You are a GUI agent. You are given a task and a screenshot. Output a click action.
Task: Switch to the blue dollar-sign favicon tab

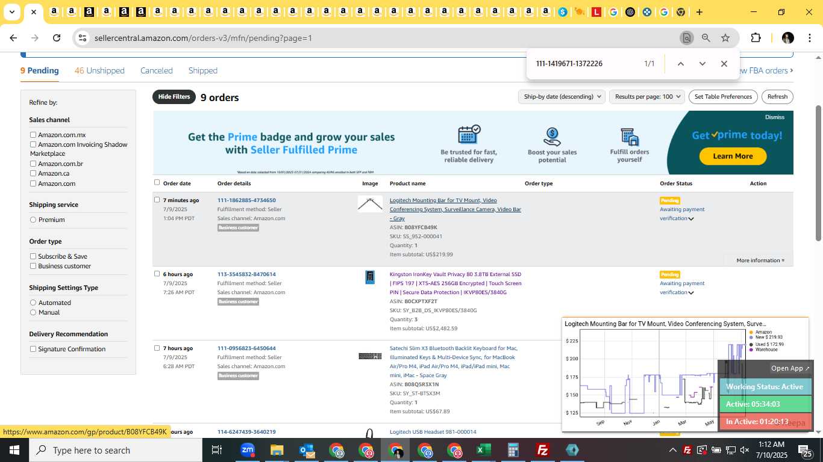(563, 12)
